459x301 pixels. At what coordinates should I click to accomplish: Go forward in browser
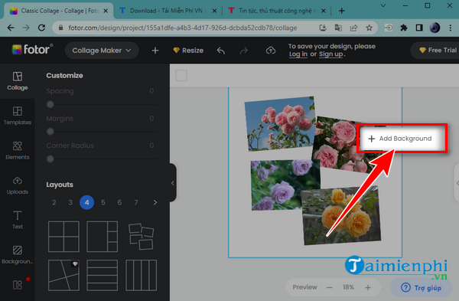point(26,28)
